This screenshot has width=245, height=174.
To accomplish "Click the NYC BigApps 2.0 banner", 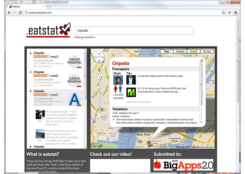I will pyautogui.click(x=183, y=165).
